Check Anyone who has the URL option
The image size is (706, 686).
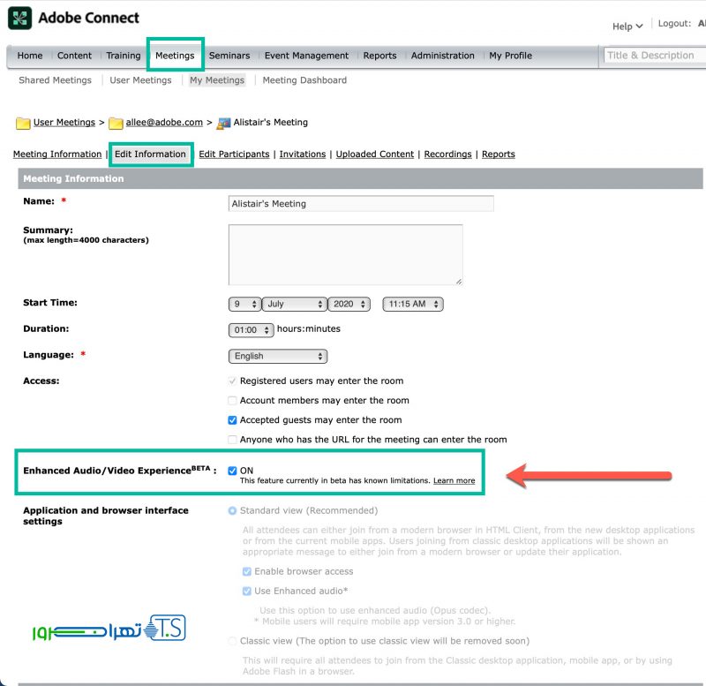[232, 440]
